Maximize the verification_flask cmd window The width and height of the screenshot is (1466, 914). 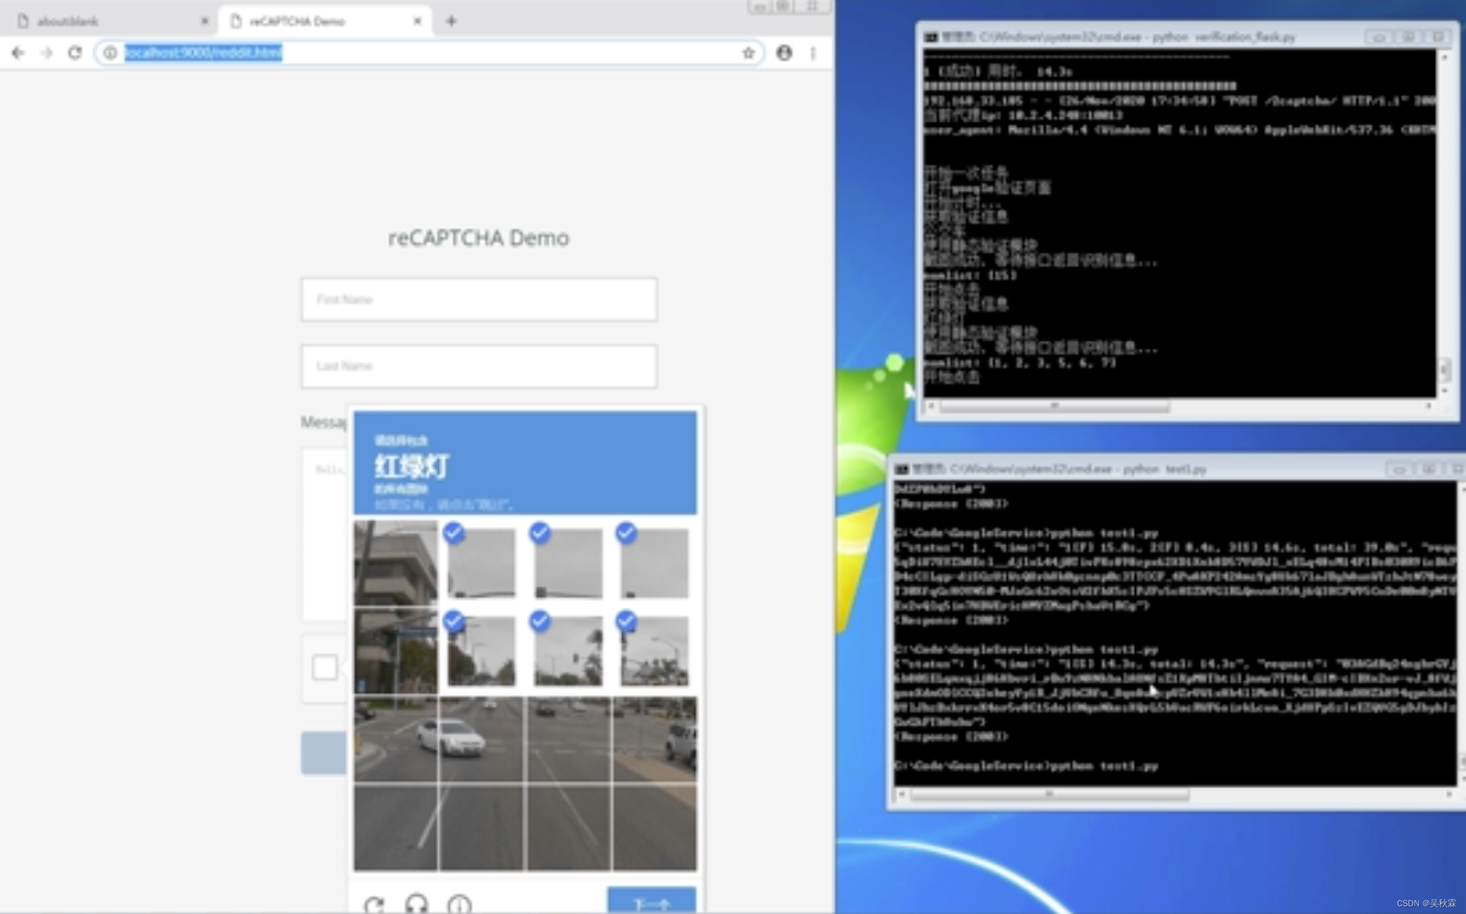1408,37
